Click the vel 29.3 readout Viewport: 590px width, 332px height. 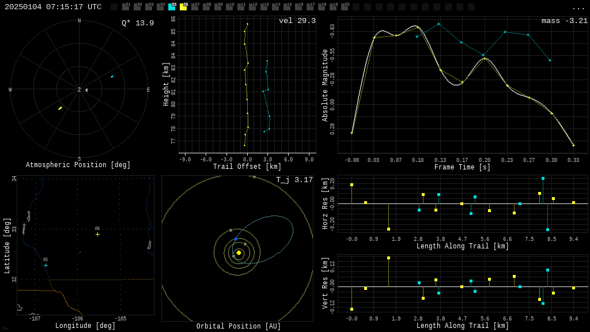pyautogui.click(x=297, y=21)
